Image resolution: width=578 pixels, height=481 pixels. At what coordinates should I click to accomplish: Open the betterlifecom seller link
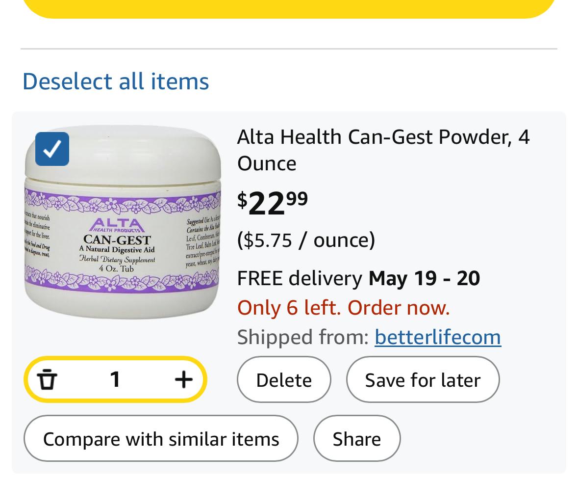(x=437, y=337)
